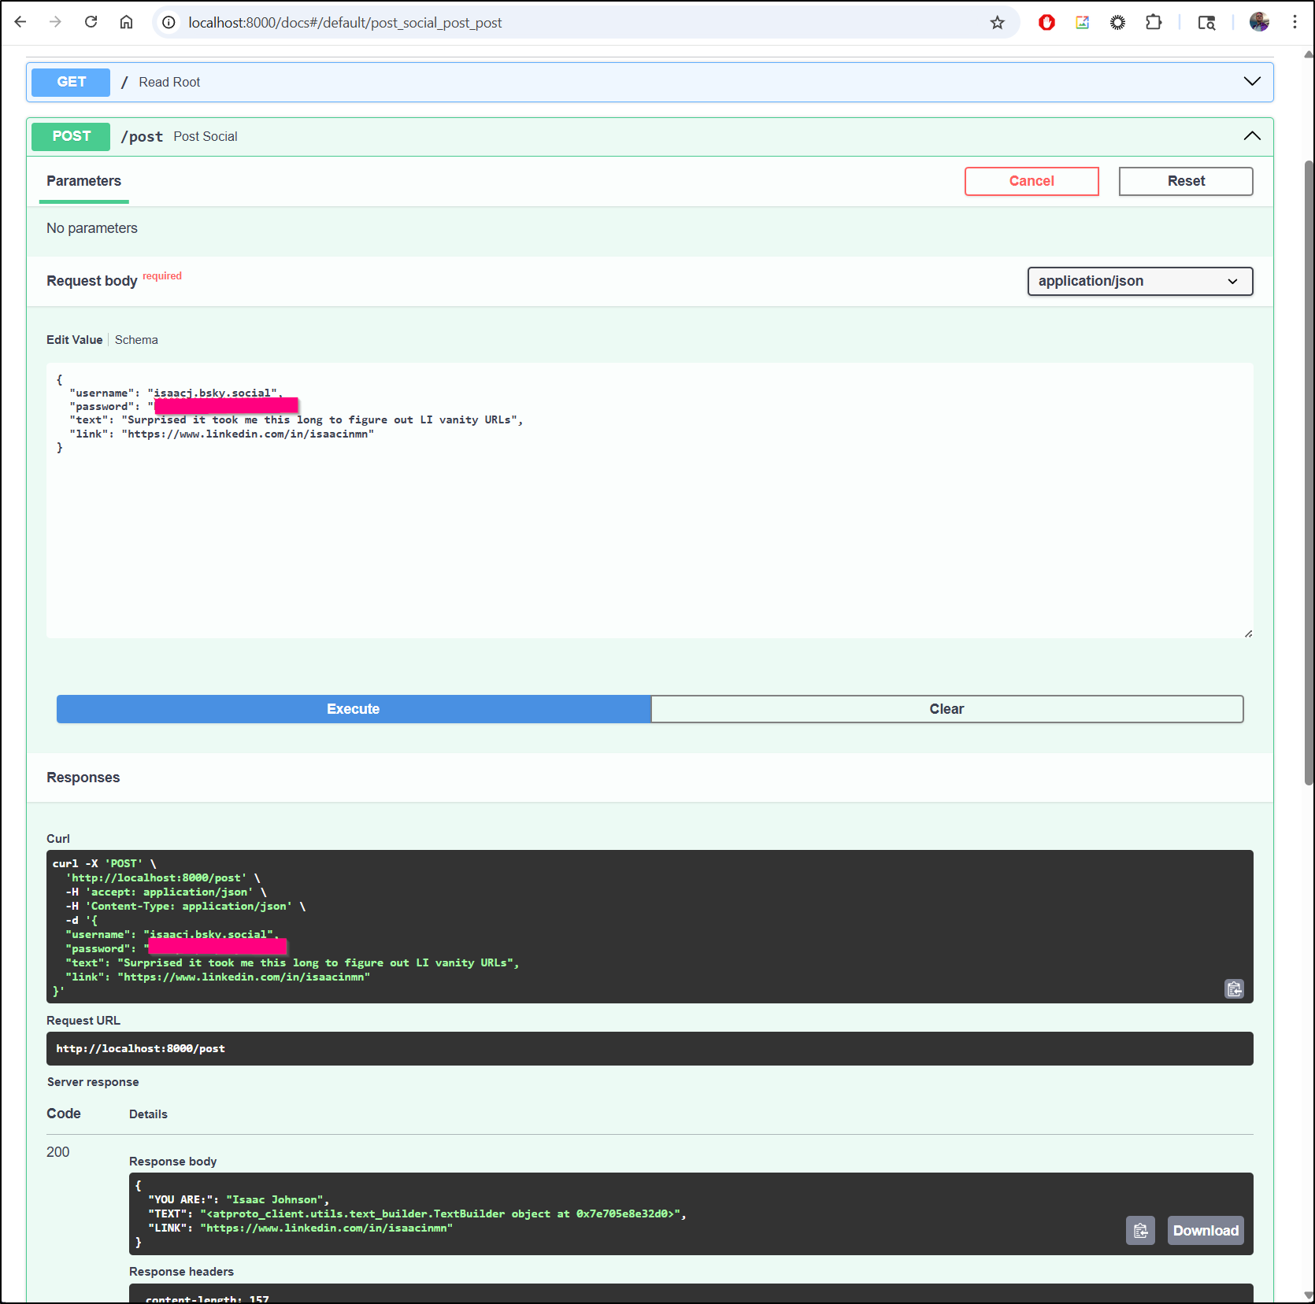Cancel the try-it-out mode
The image size is (1315, 1304).
(1031, 181)
